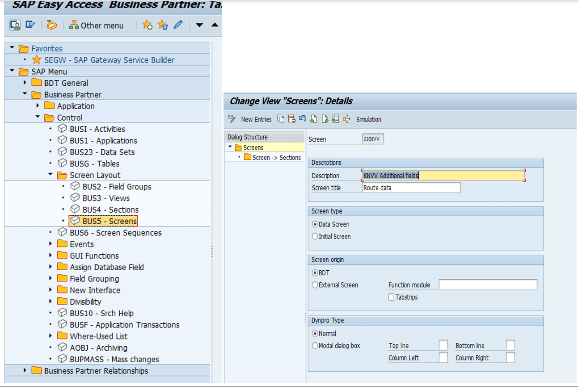Viewport: 578px width, 390px height.
Task: Select the Initial Screen radio button
Action: point(315,236)
